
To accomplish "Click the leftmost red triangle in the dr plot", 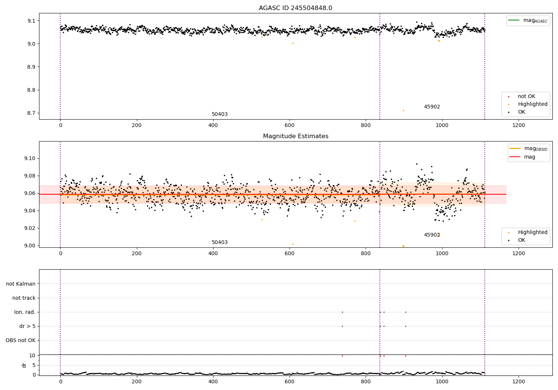I will click(342, 355).
